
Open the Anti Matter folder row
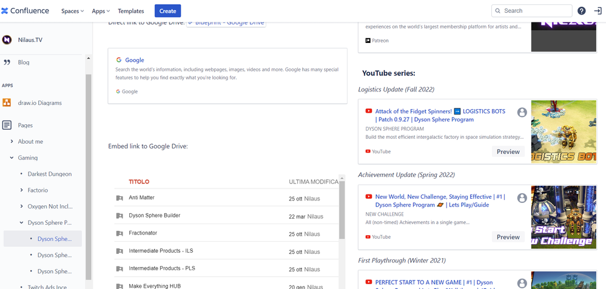[x=226, y=198]
